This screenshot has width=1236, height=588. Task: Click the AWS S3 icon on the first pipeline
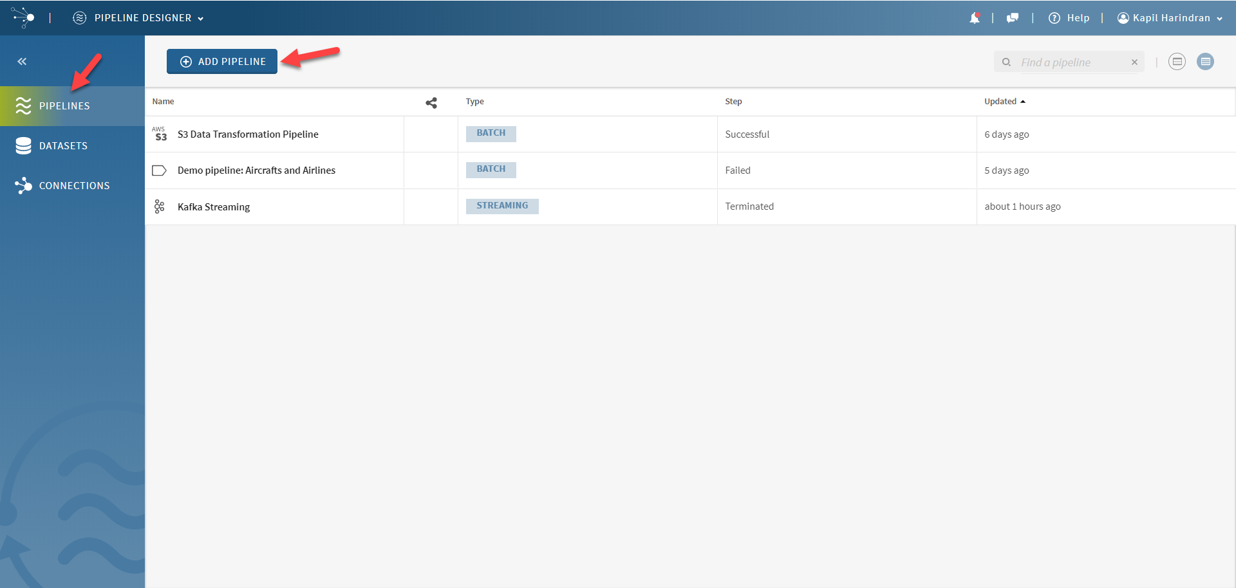tap(159, 134)
